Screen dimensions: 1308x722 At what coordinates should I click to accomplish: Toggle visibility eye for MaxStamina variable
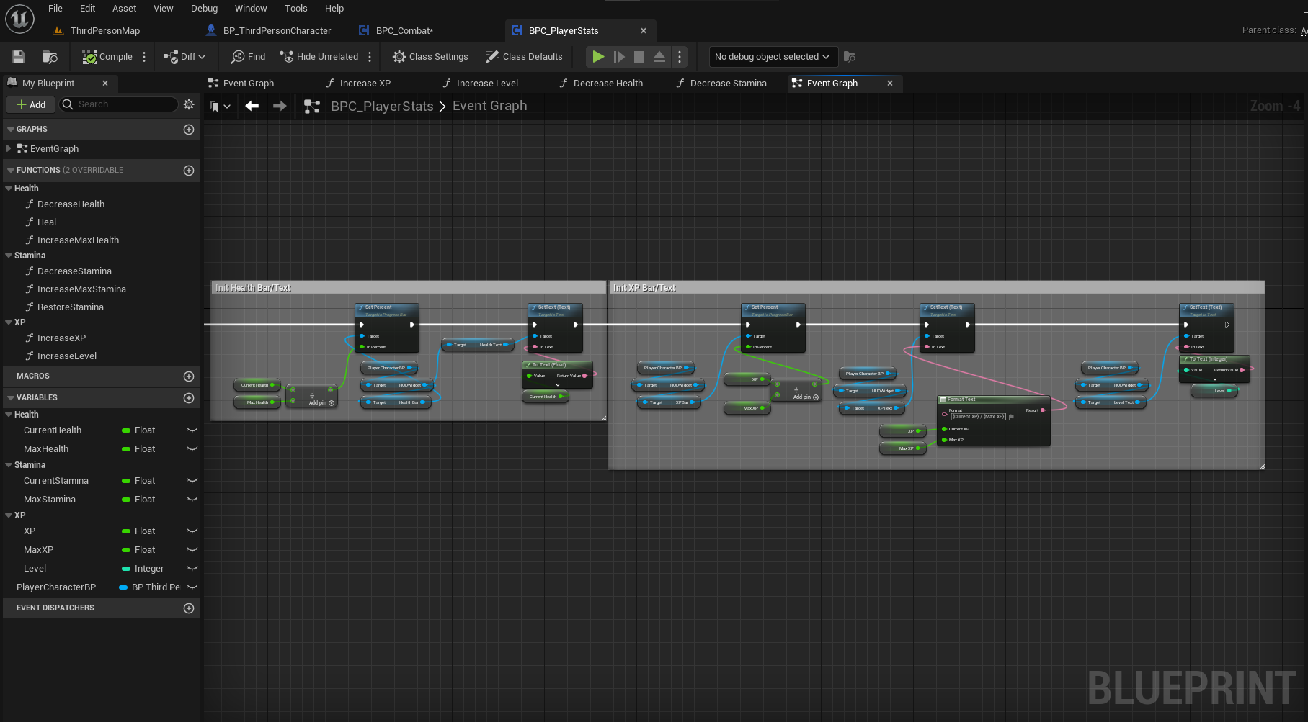click(192, 500)
